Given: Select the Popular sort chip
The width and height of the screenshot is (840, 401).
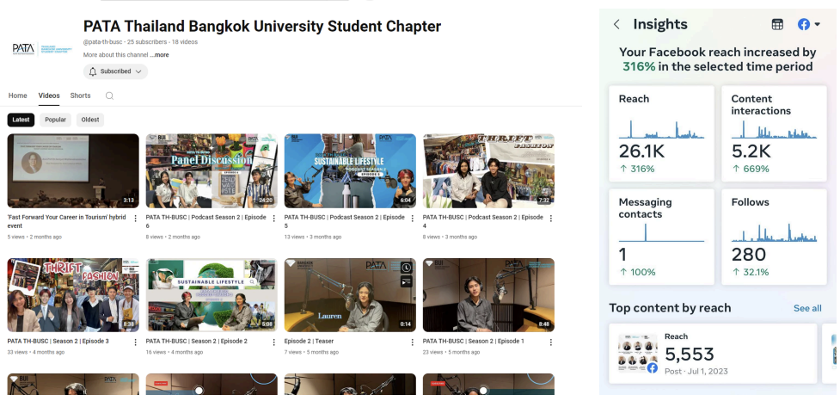Looking at the screenshot, I should (55, 120).
